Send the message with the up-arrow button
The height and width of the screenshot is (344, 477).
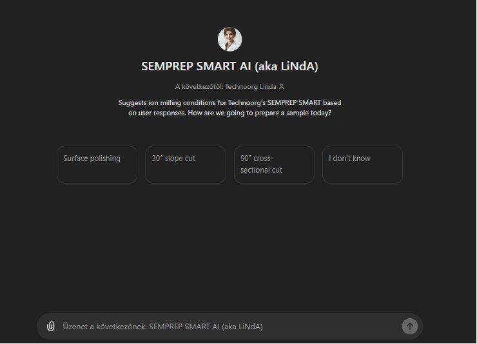tap(409, 327)
